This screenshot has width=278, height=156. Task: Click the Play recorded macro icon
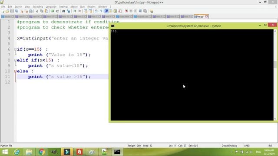pos(136,11)
